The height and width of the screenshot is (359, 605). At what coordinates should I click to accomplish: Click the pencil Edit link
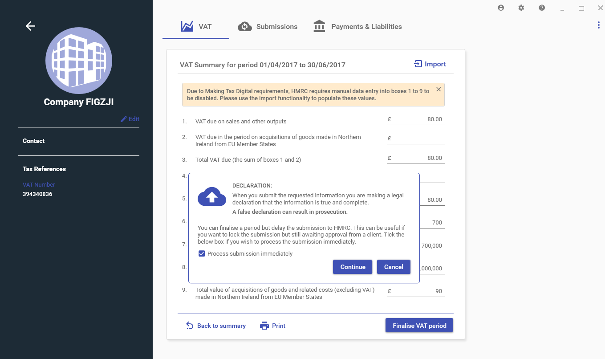pos(130,119)
